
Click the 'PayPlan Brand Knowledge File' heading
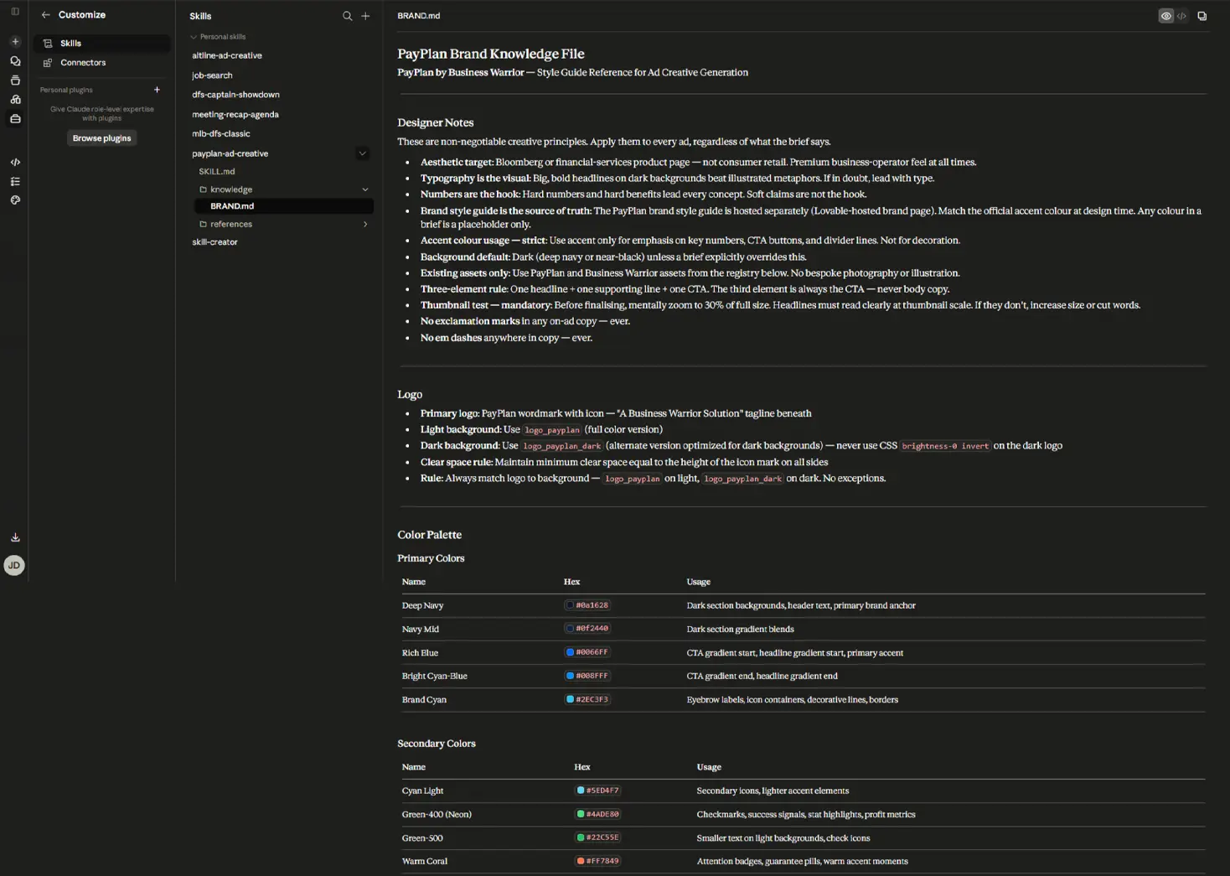coord(491,54)
